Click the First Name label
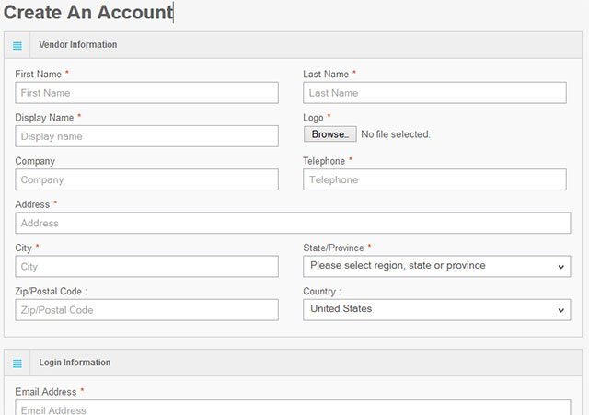Viewport: 589px width, 415px height. [x=38, y=74]
